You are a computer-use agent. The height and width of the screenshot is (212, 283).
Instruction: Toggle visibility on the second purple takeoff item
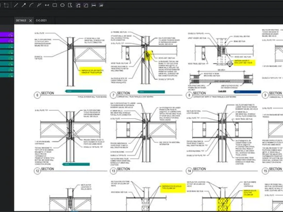click(10, 40)
